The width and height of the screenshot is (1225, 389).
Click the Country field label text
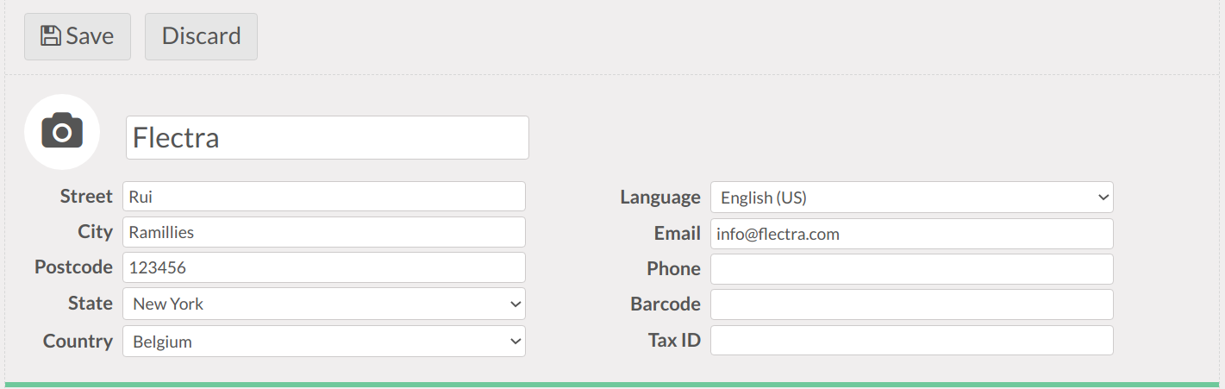[x=78, y=342]
